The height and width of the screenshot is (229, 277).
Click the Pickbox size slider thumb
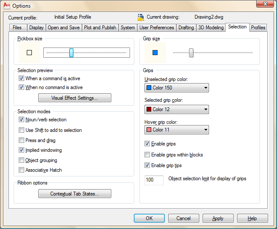tap(71, 53)
